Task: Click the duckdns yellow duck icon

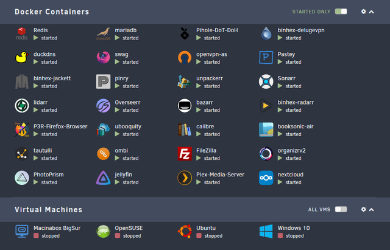Action: coord(22,58)
